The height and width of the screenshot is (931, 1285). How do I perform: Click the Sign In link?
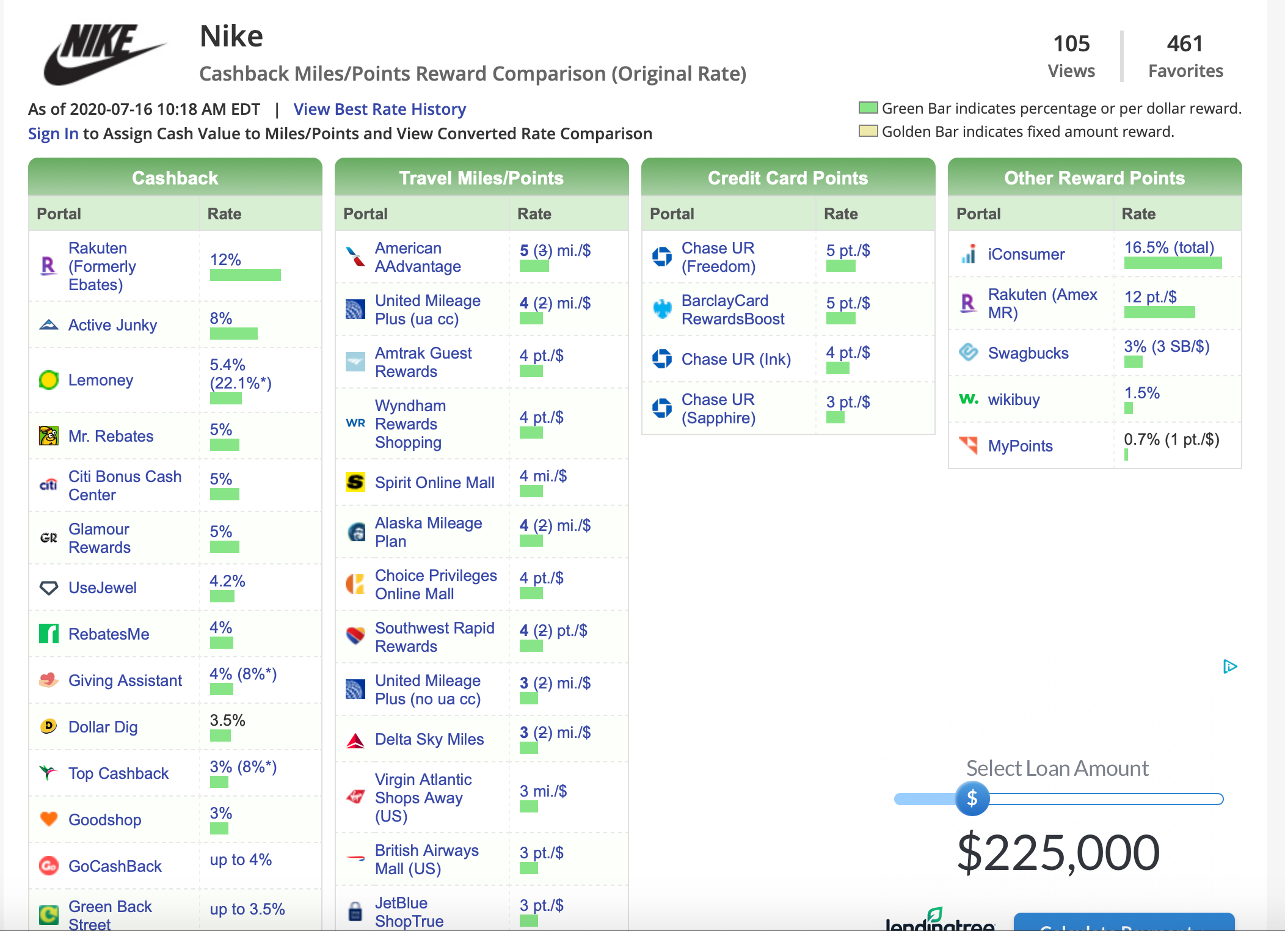[x=53, y=134]
